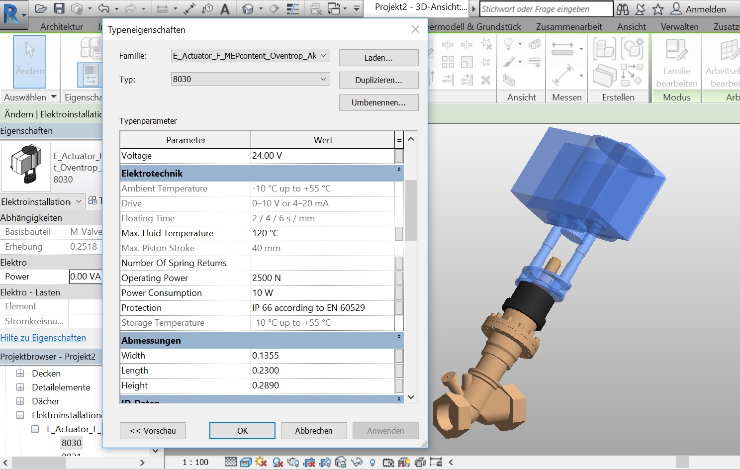Click the Undo arrow icon
The image size is (740, 470).
pos(103,8)
